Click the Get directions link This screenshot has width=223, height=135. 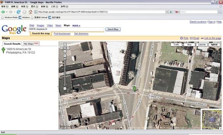tap(81, 34)
